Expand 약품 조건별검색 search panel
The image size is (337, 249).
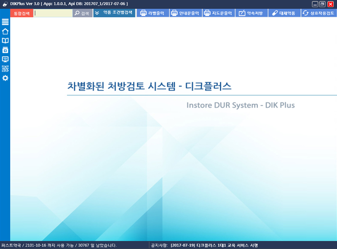click(x=114, y=13)
